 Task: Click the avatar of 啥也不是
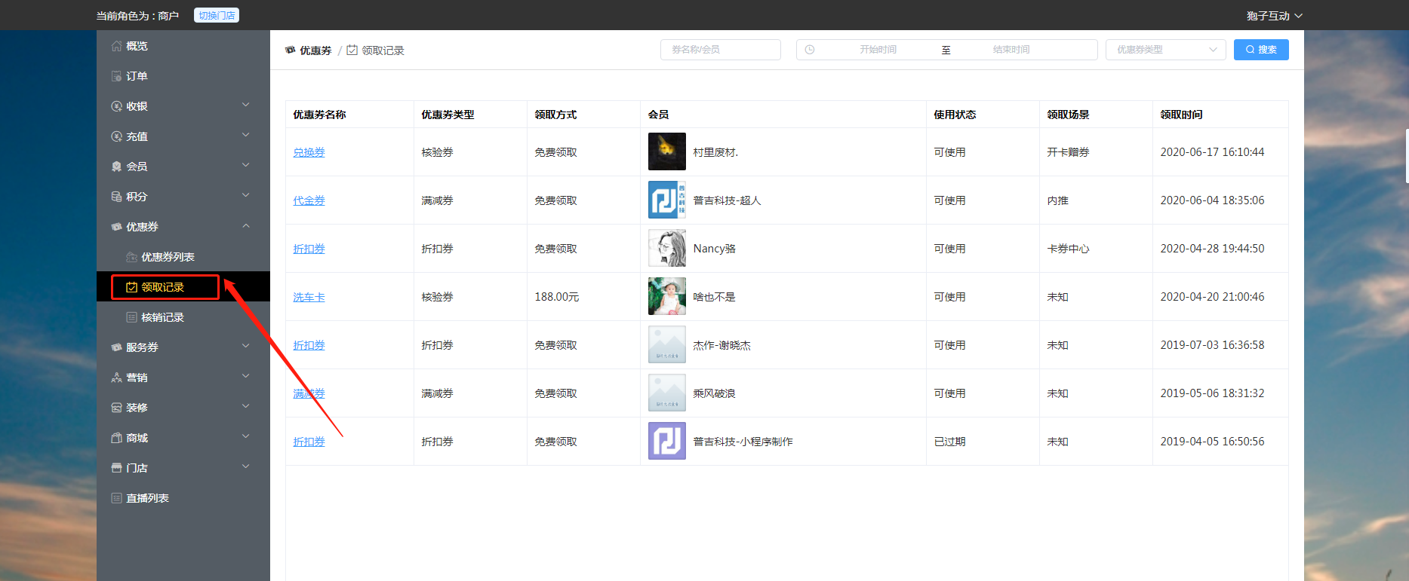click(667, 296)
